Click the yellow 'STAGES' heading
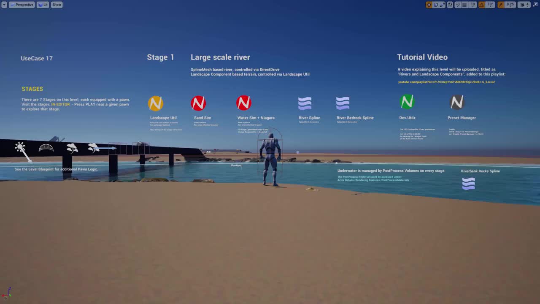540x304 pixels. click(32, 89)
